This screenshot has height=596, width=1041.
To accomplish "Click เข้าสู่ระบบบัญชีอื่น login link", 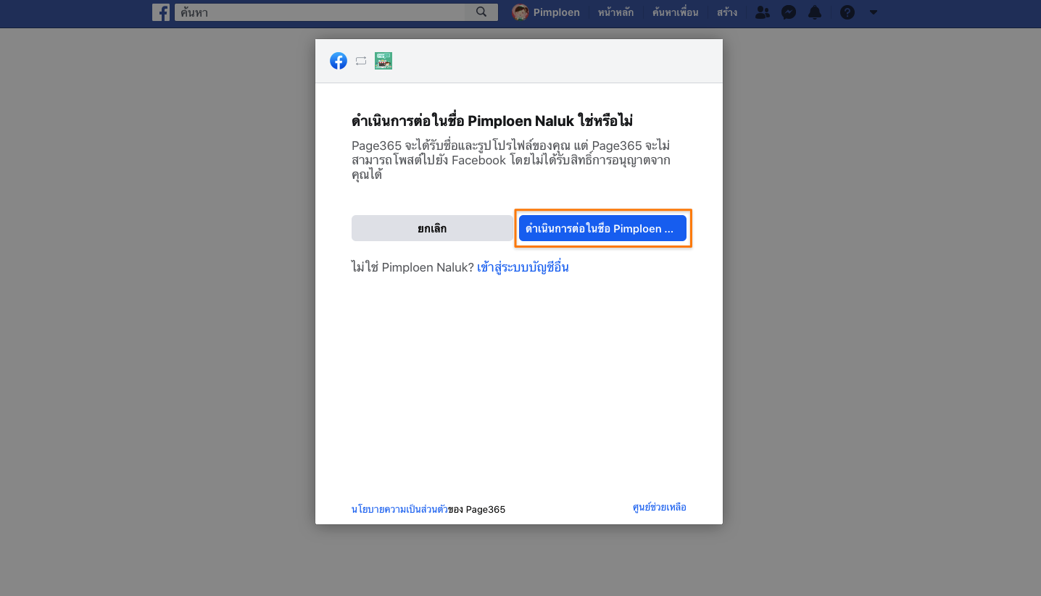I will click(523, 267).
